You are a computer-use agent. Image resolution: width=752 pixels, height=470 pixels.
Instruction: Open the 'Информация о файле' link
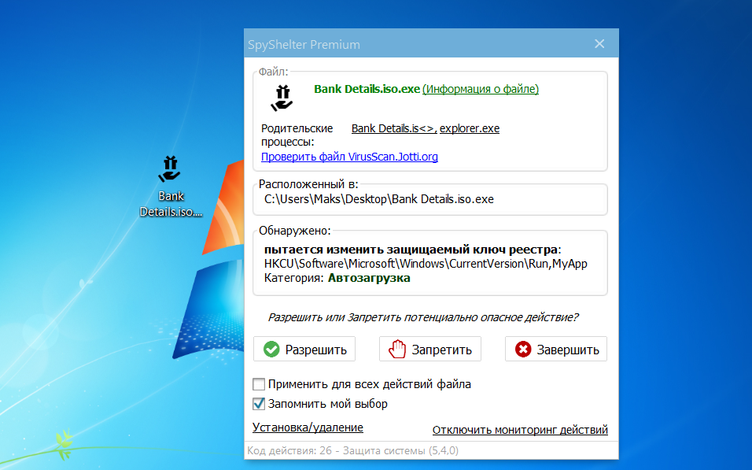pyautogui.click(x=481, y=89)
